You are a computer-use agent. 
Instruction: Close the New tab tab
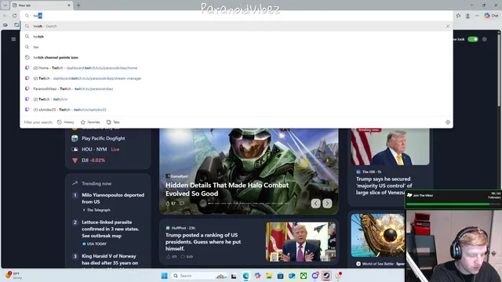click(69, 5)
